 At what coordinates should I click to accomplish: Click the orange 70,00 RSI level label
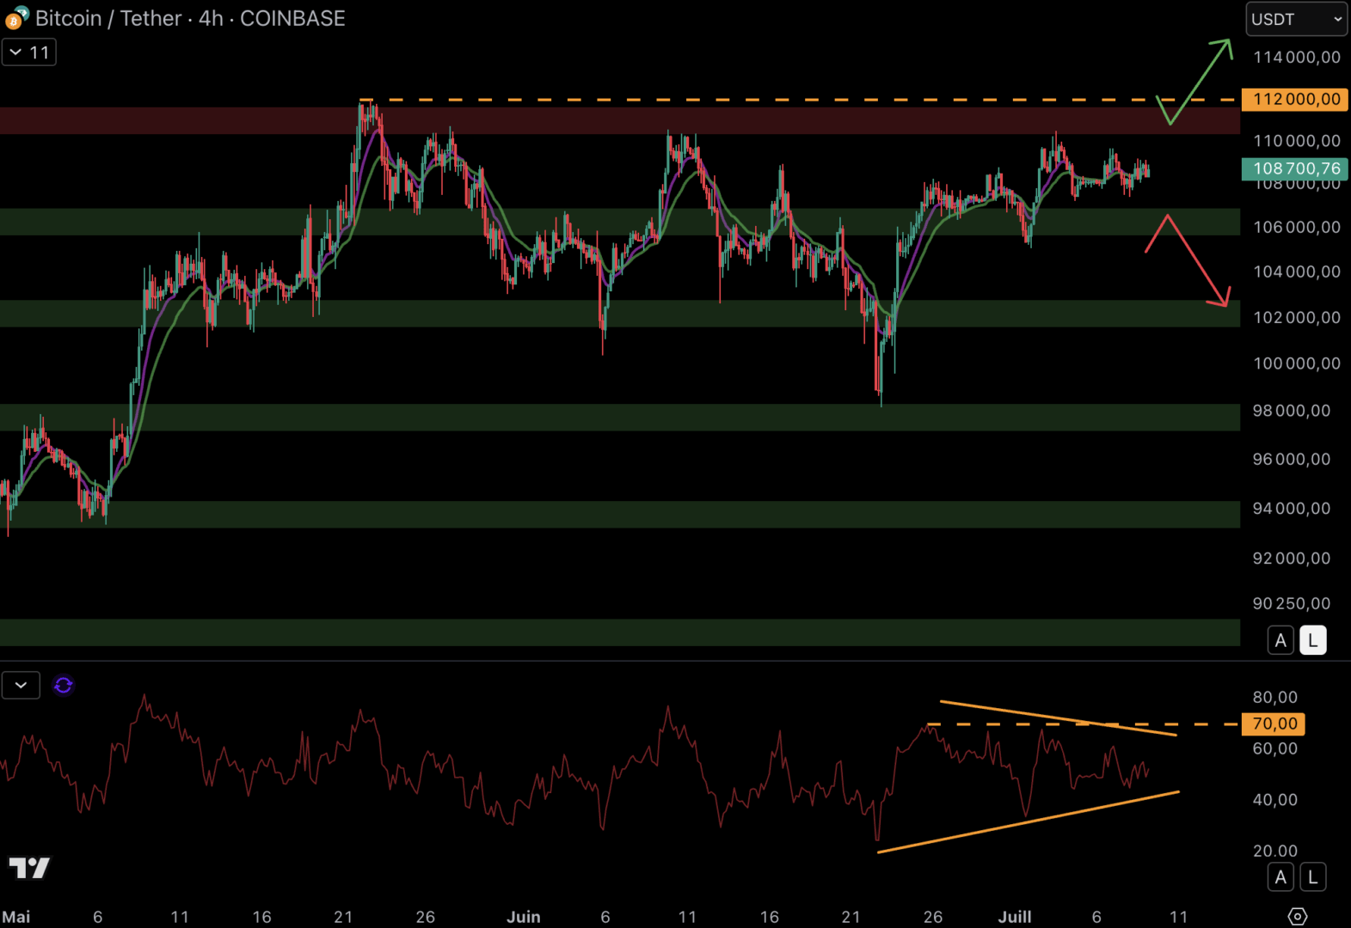click(x=1274, y=723)
